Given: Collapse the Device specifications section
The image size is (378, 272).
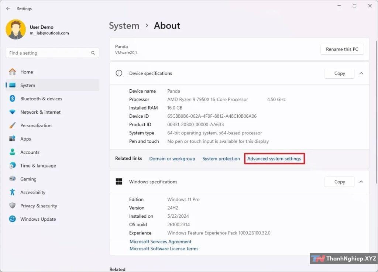Looking at the screenshot, I should click(361, 73).
